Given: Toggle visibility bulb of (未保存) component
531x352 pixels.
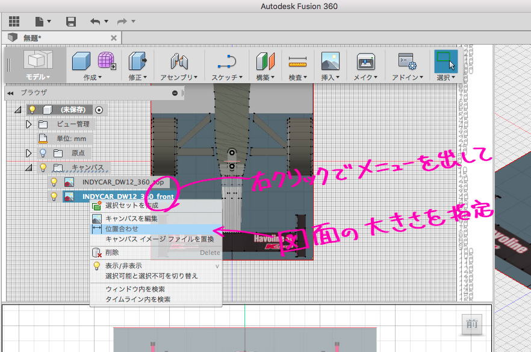Looking at the screenshot, I should (x=32, y=110).
